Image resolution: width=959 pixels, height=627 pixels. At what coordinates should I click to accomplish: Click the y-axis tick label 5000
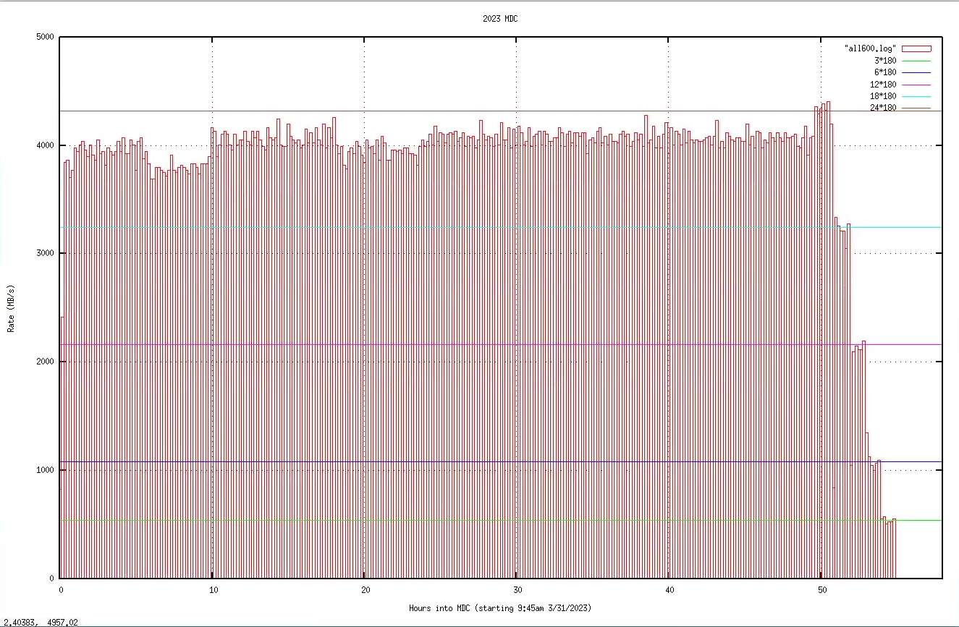click(46, 37)
